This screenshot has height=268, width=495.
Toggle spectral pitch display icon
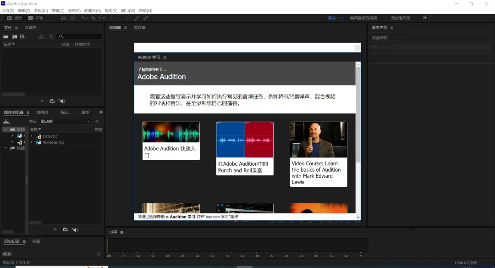72,18
